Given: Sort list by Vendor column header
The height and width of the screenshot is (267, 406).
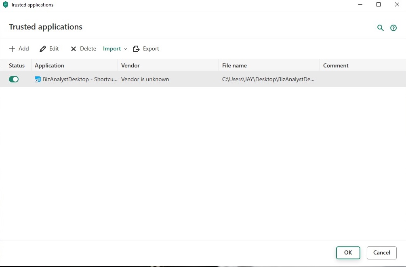Looking at the screenshot, I should 130,65.
